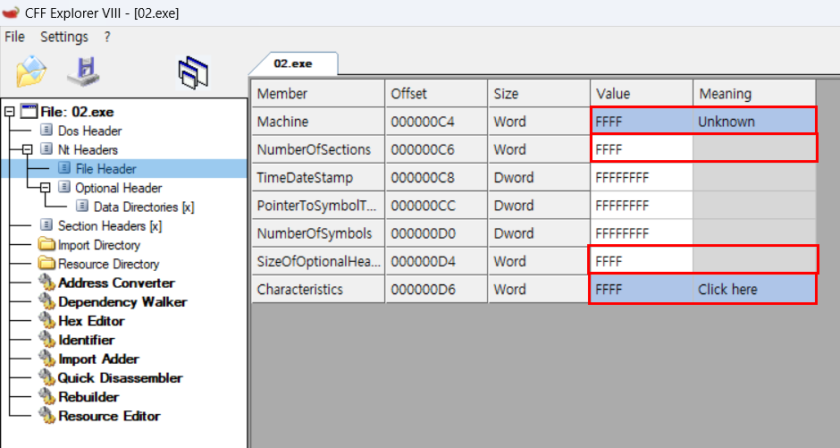Click the NumberOfSections value field

pyautogui.click(x=642, y=149)
